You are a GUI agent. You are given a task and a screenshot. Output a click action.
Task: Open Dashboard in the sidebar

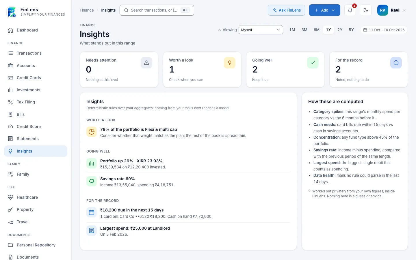[36, 30]
